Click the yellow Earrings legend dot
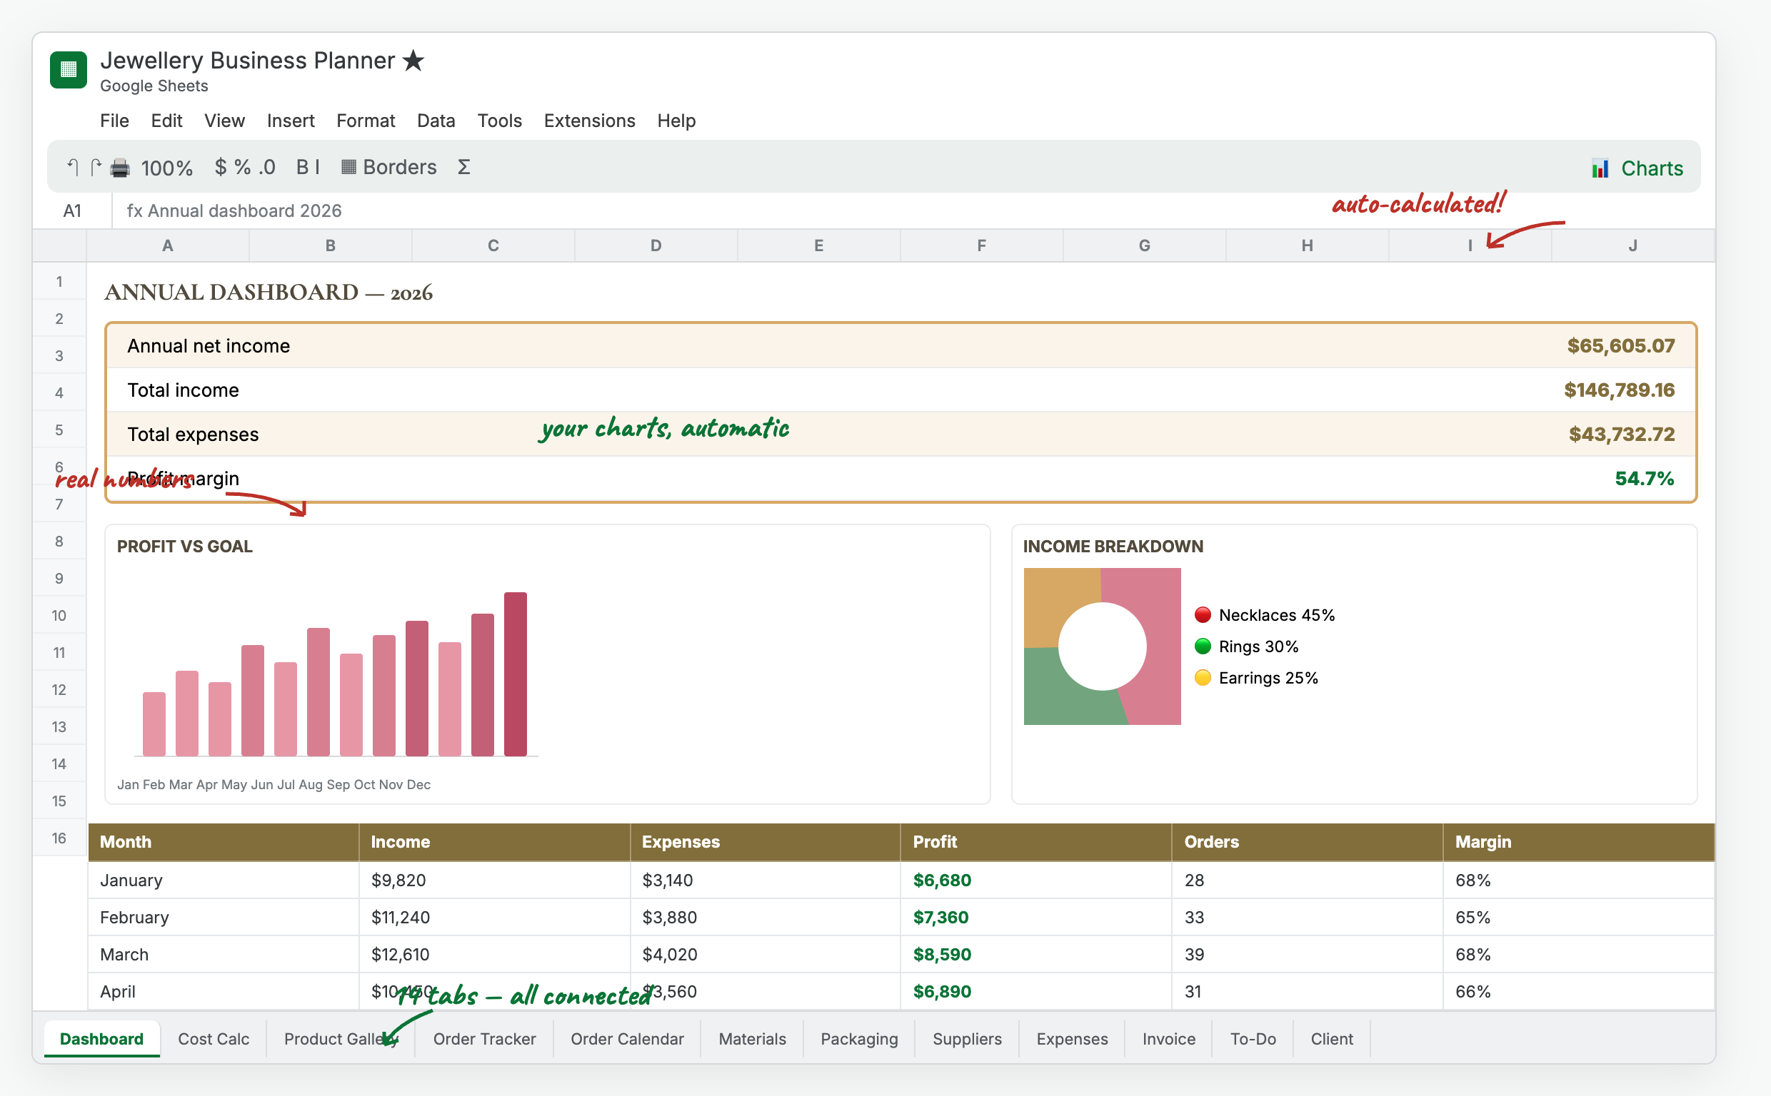The width and height of the screenshot is (1771, 1096). 1203,678
